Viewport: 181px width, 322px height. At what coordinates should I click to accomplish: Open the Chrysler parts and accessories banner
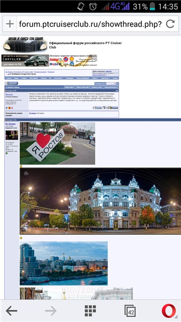coord(25,60)
